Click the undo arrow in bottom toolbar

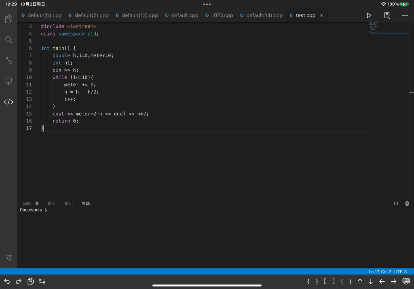click(x=7, y=281)
